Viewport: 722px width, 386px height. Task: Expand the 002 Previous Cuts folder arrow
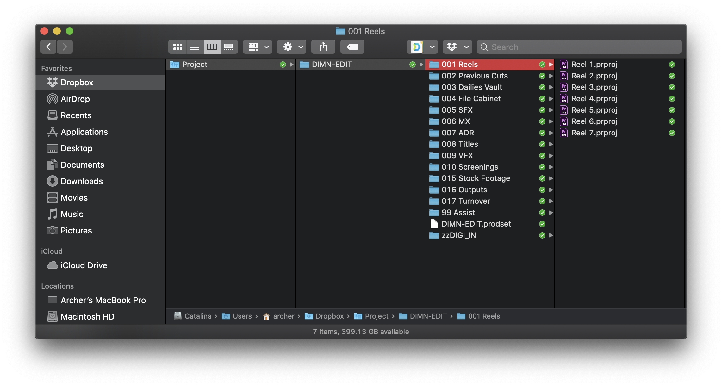coord(551,76)
